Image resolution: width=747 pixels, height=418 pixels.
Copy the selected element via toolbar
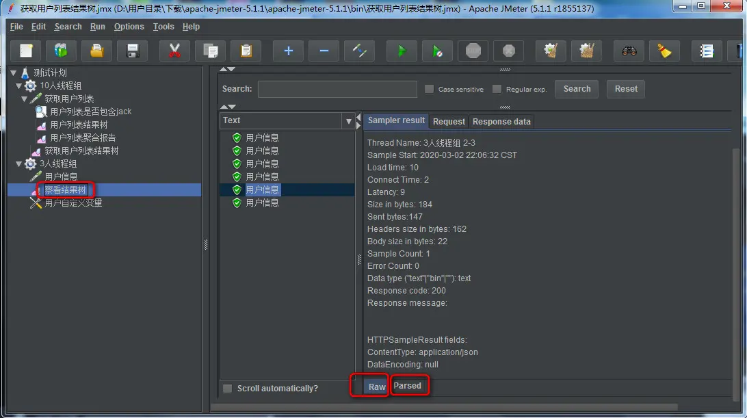[x=210, y=51]
